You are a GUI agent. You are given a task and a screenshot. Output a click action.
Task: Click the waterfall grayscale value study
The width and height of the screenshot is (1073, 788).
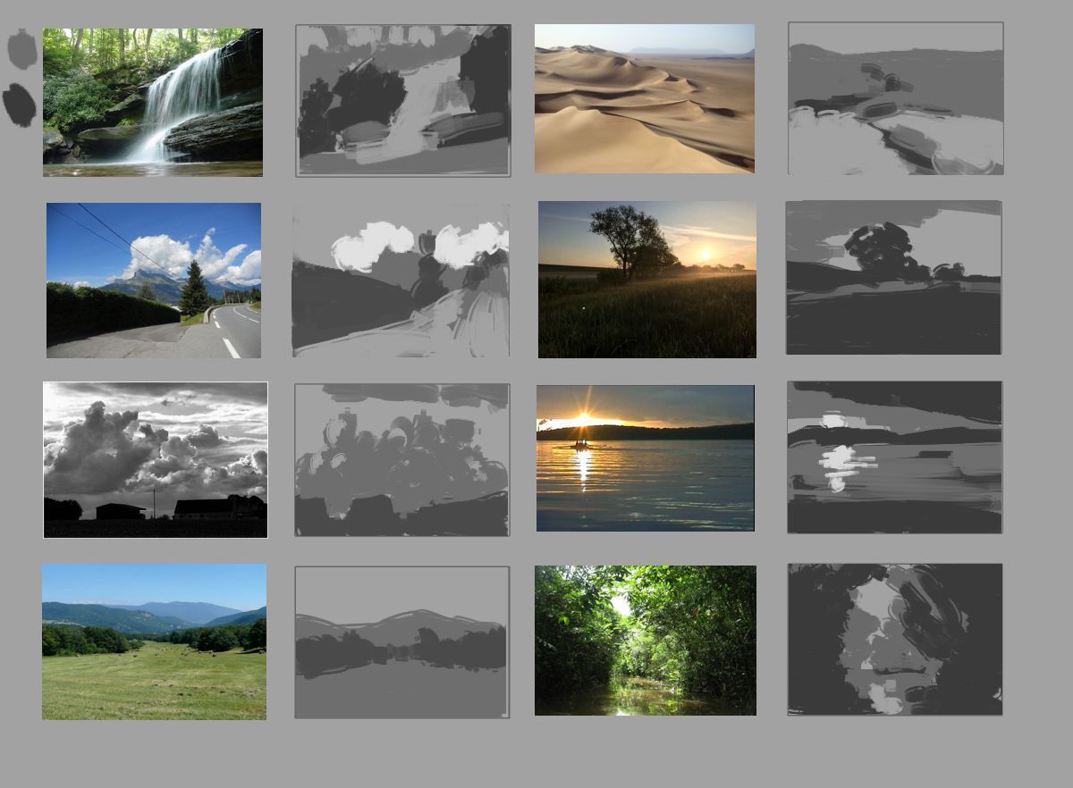(x=403, y=100)
